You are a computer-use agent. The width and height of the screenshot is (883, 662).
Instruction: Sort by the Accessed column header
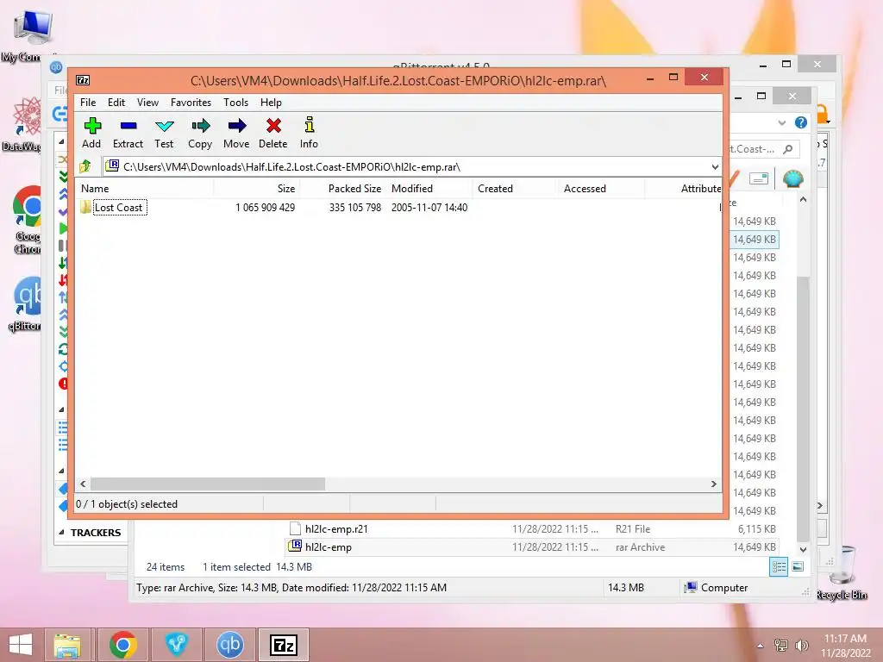(601, 189)
